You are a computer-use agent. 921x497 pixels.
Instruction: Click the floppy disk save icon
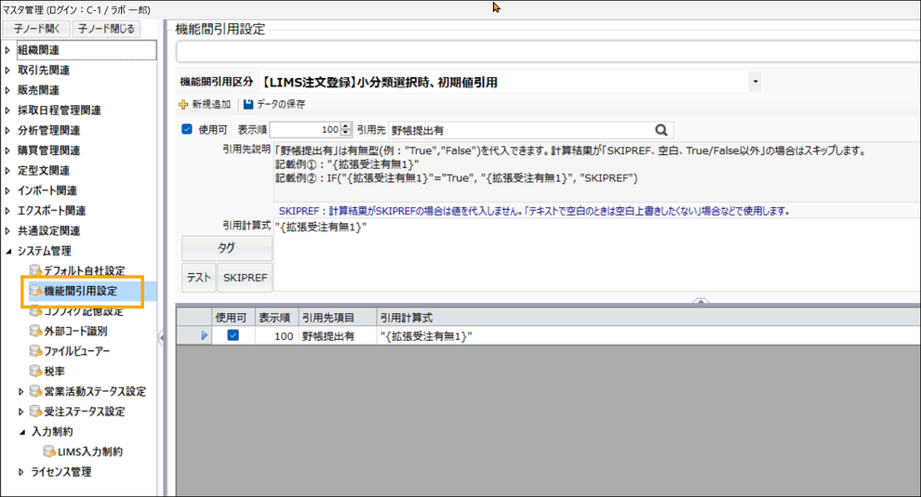click(248, 104)
